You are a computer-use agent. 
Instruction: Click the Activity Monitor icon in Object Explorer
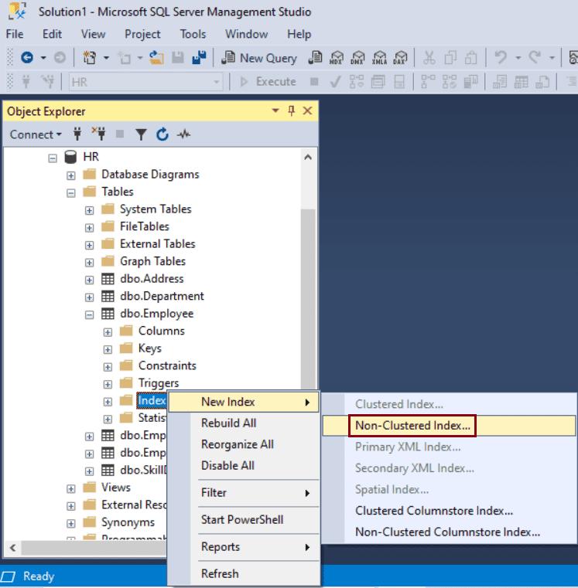(183, 134)
